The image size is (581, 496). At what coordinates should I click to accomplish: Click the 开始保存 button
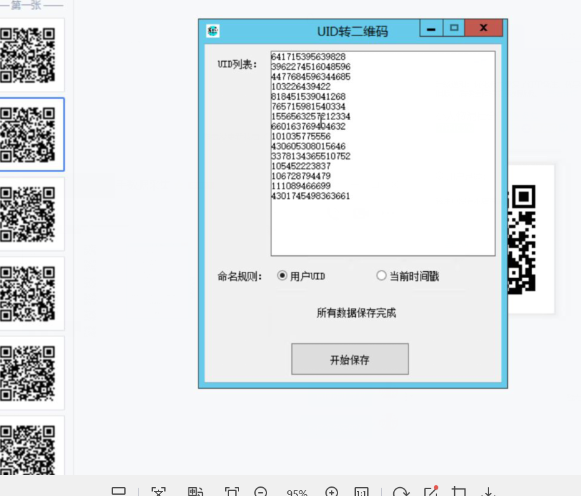(x=349, y=359)
